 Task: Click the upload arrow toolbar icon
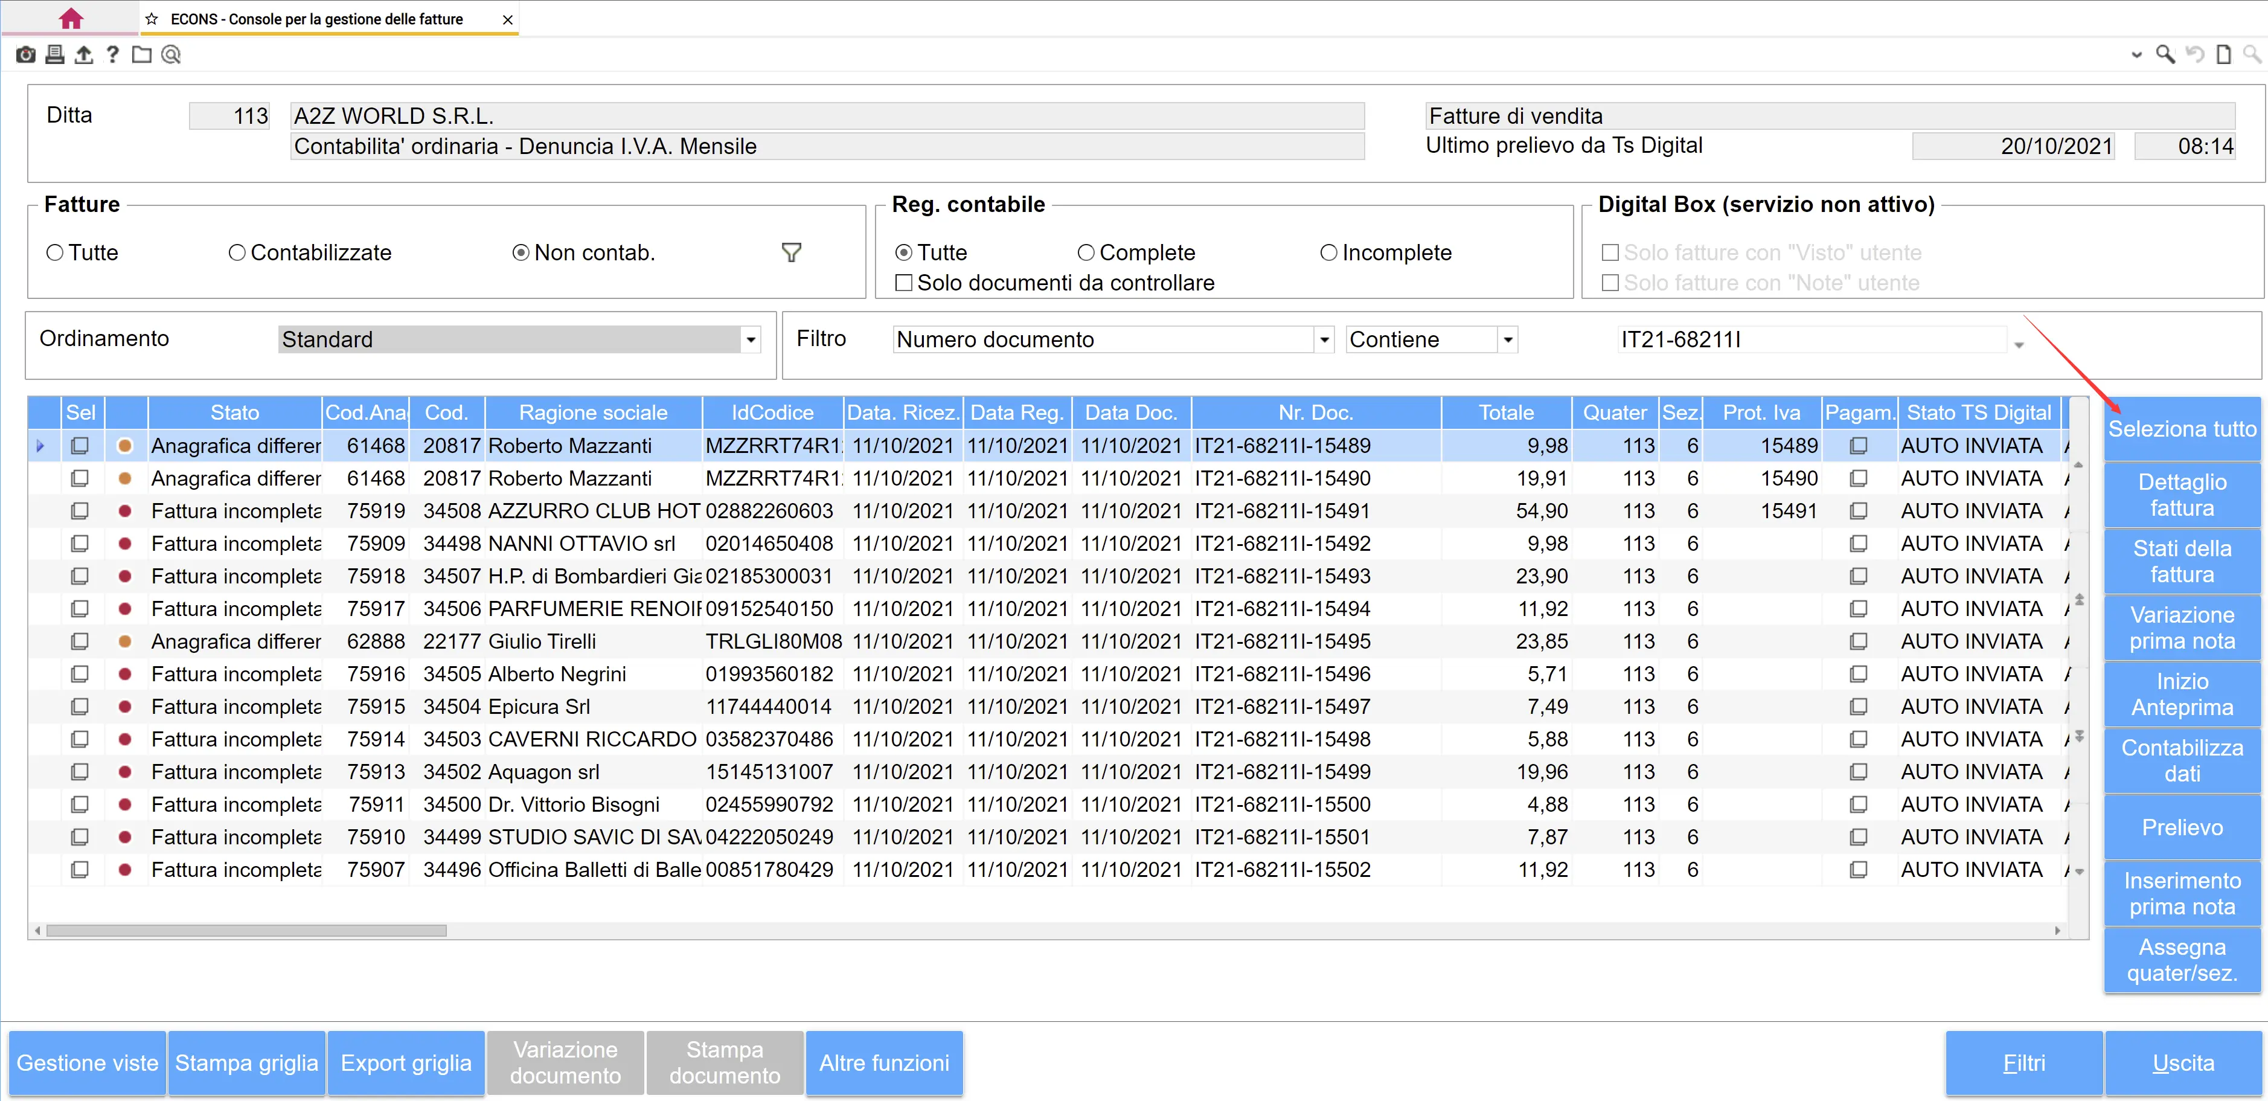pyautogui.click(x=84, y=54)
